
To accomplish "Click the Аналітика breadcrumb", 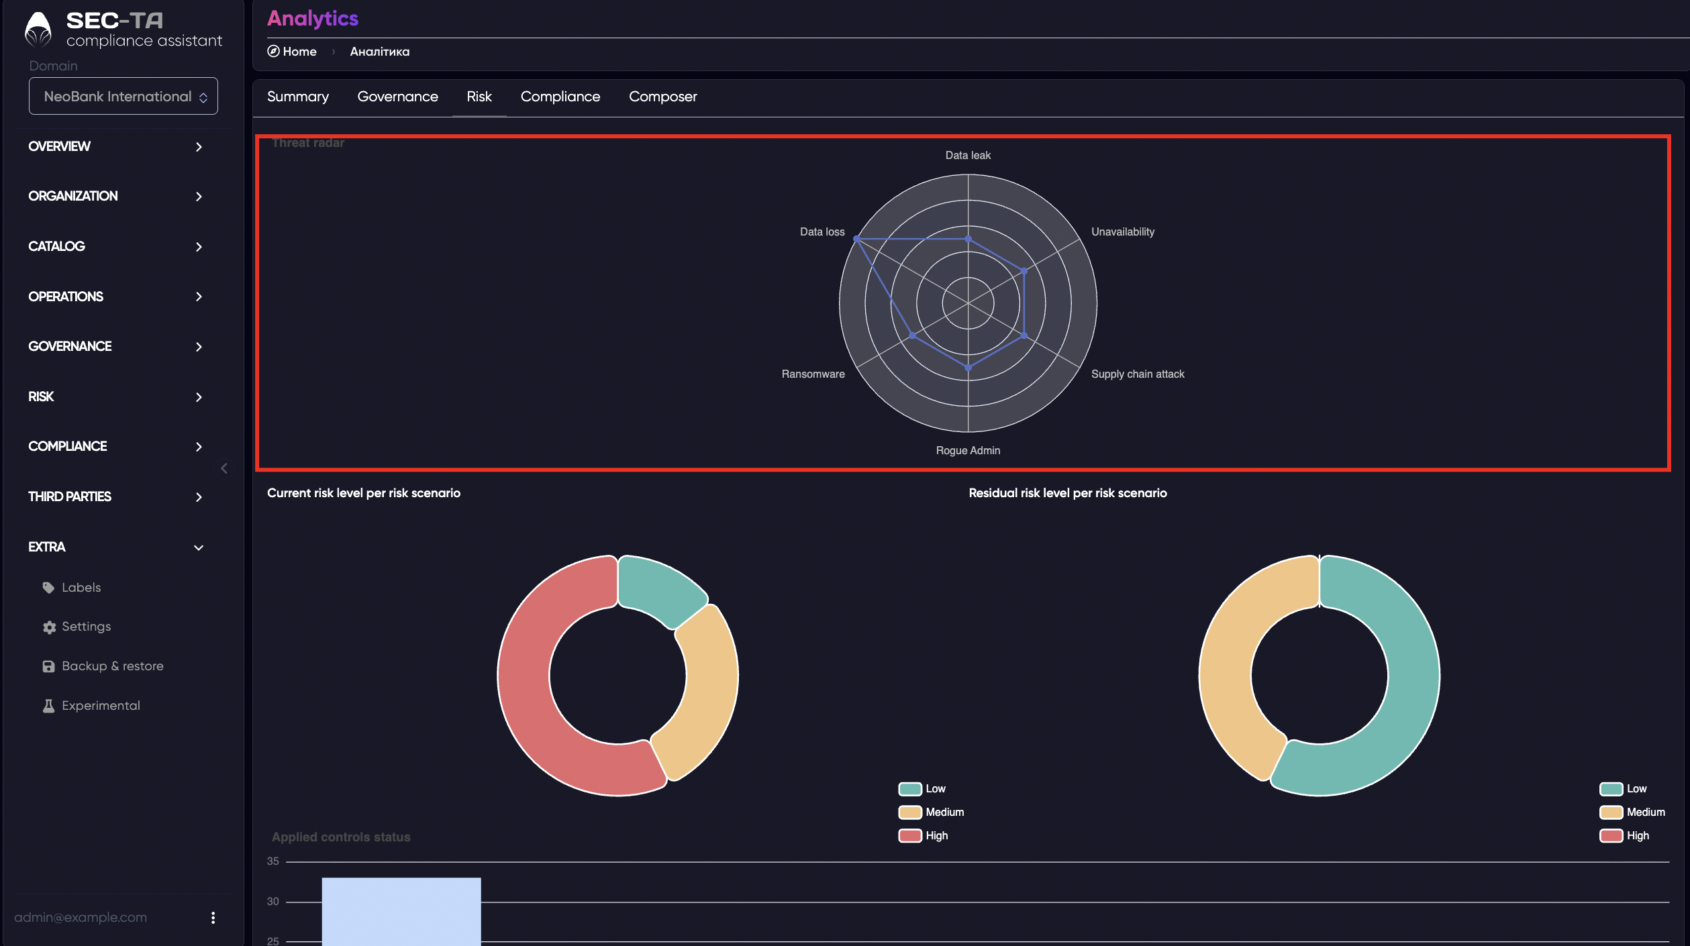I will (380, 52).
